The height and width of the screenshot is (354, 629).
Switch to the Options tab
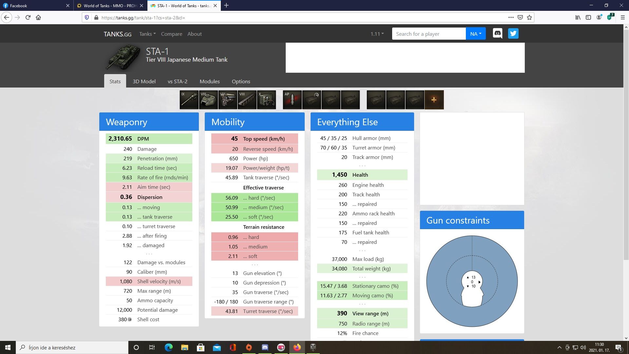pyautogui.click(x=241, y=81)
